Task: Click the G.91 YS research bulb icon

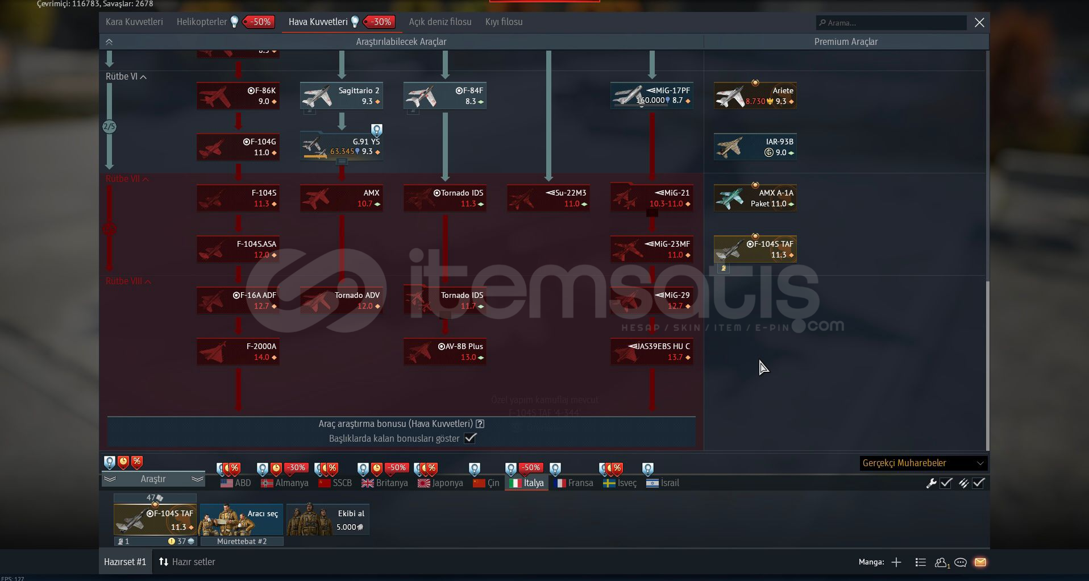Action: (x=376, y=130)
